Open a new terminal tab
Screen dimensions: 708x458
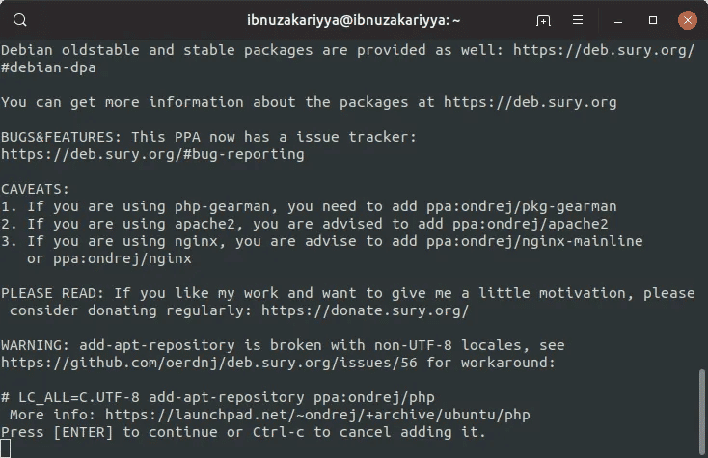543,20
